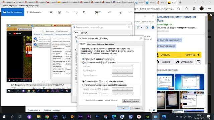
Task: Show hidden tray icons chevron
Action: pyautogui.click(x=177, y=117)
